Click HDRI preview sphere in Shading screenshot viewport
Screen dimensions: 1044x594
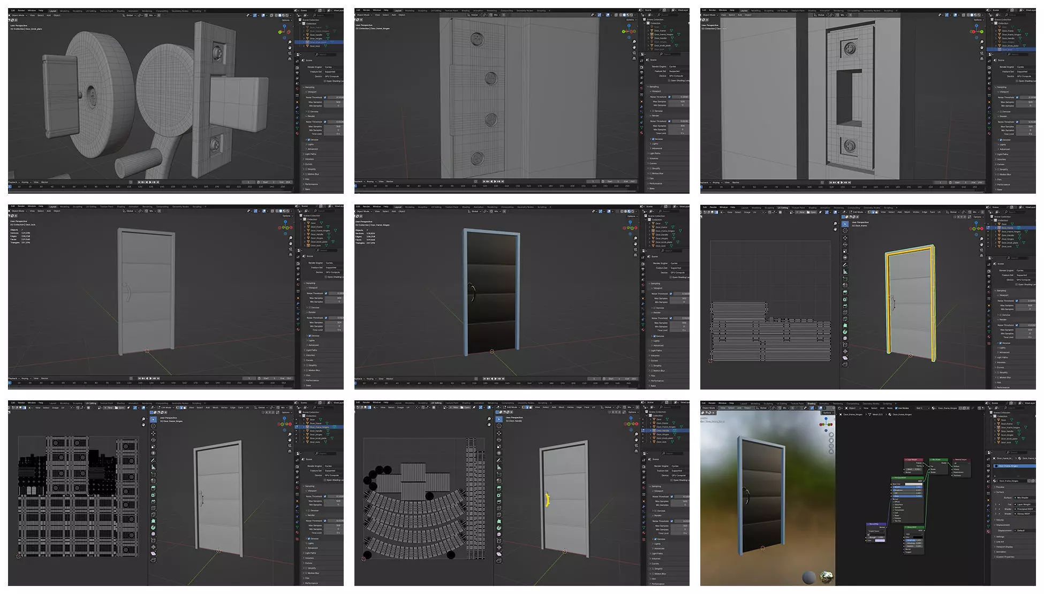[x=827, y=577]
